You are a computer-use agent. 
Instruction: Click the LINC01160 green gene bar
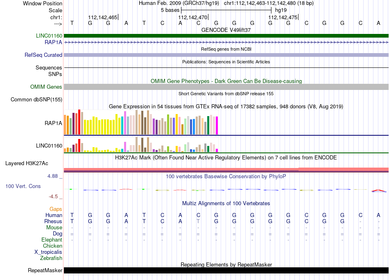226,36
